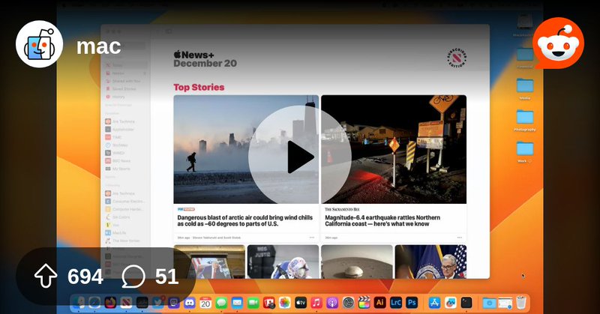Image resolution: width=600 pixels, height=314 pixels.
Task: Open the Downloads folder stack in Dock
Action: (489, 303)
